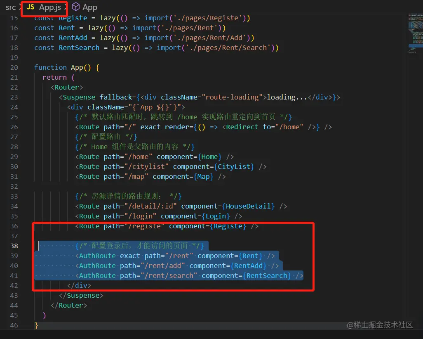The height and width of the screenshot is (339, 423).
Task: Click the {HouseDetail} component text
Action: (249, 206)
